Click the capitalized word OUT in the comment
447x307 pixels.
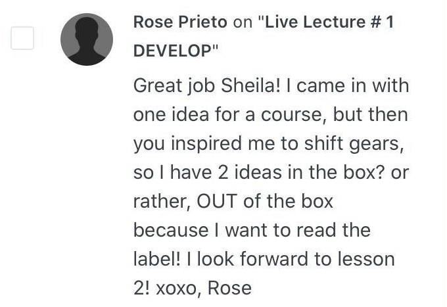click(x=217, y=201)
